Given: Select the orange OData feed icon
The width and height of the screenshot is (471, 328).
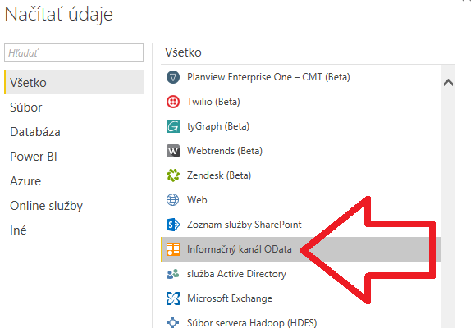Looking at the screenshot, I should 173,249.
